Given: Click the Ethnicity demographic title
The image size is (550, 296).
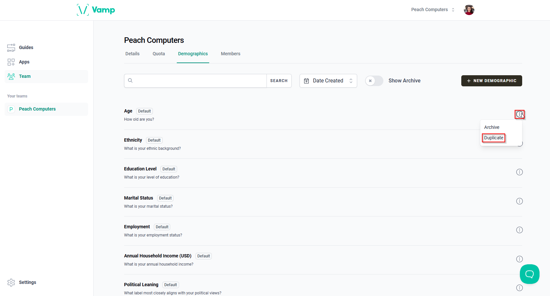Looking at the screenshot, I should click(x=133, y=140).
